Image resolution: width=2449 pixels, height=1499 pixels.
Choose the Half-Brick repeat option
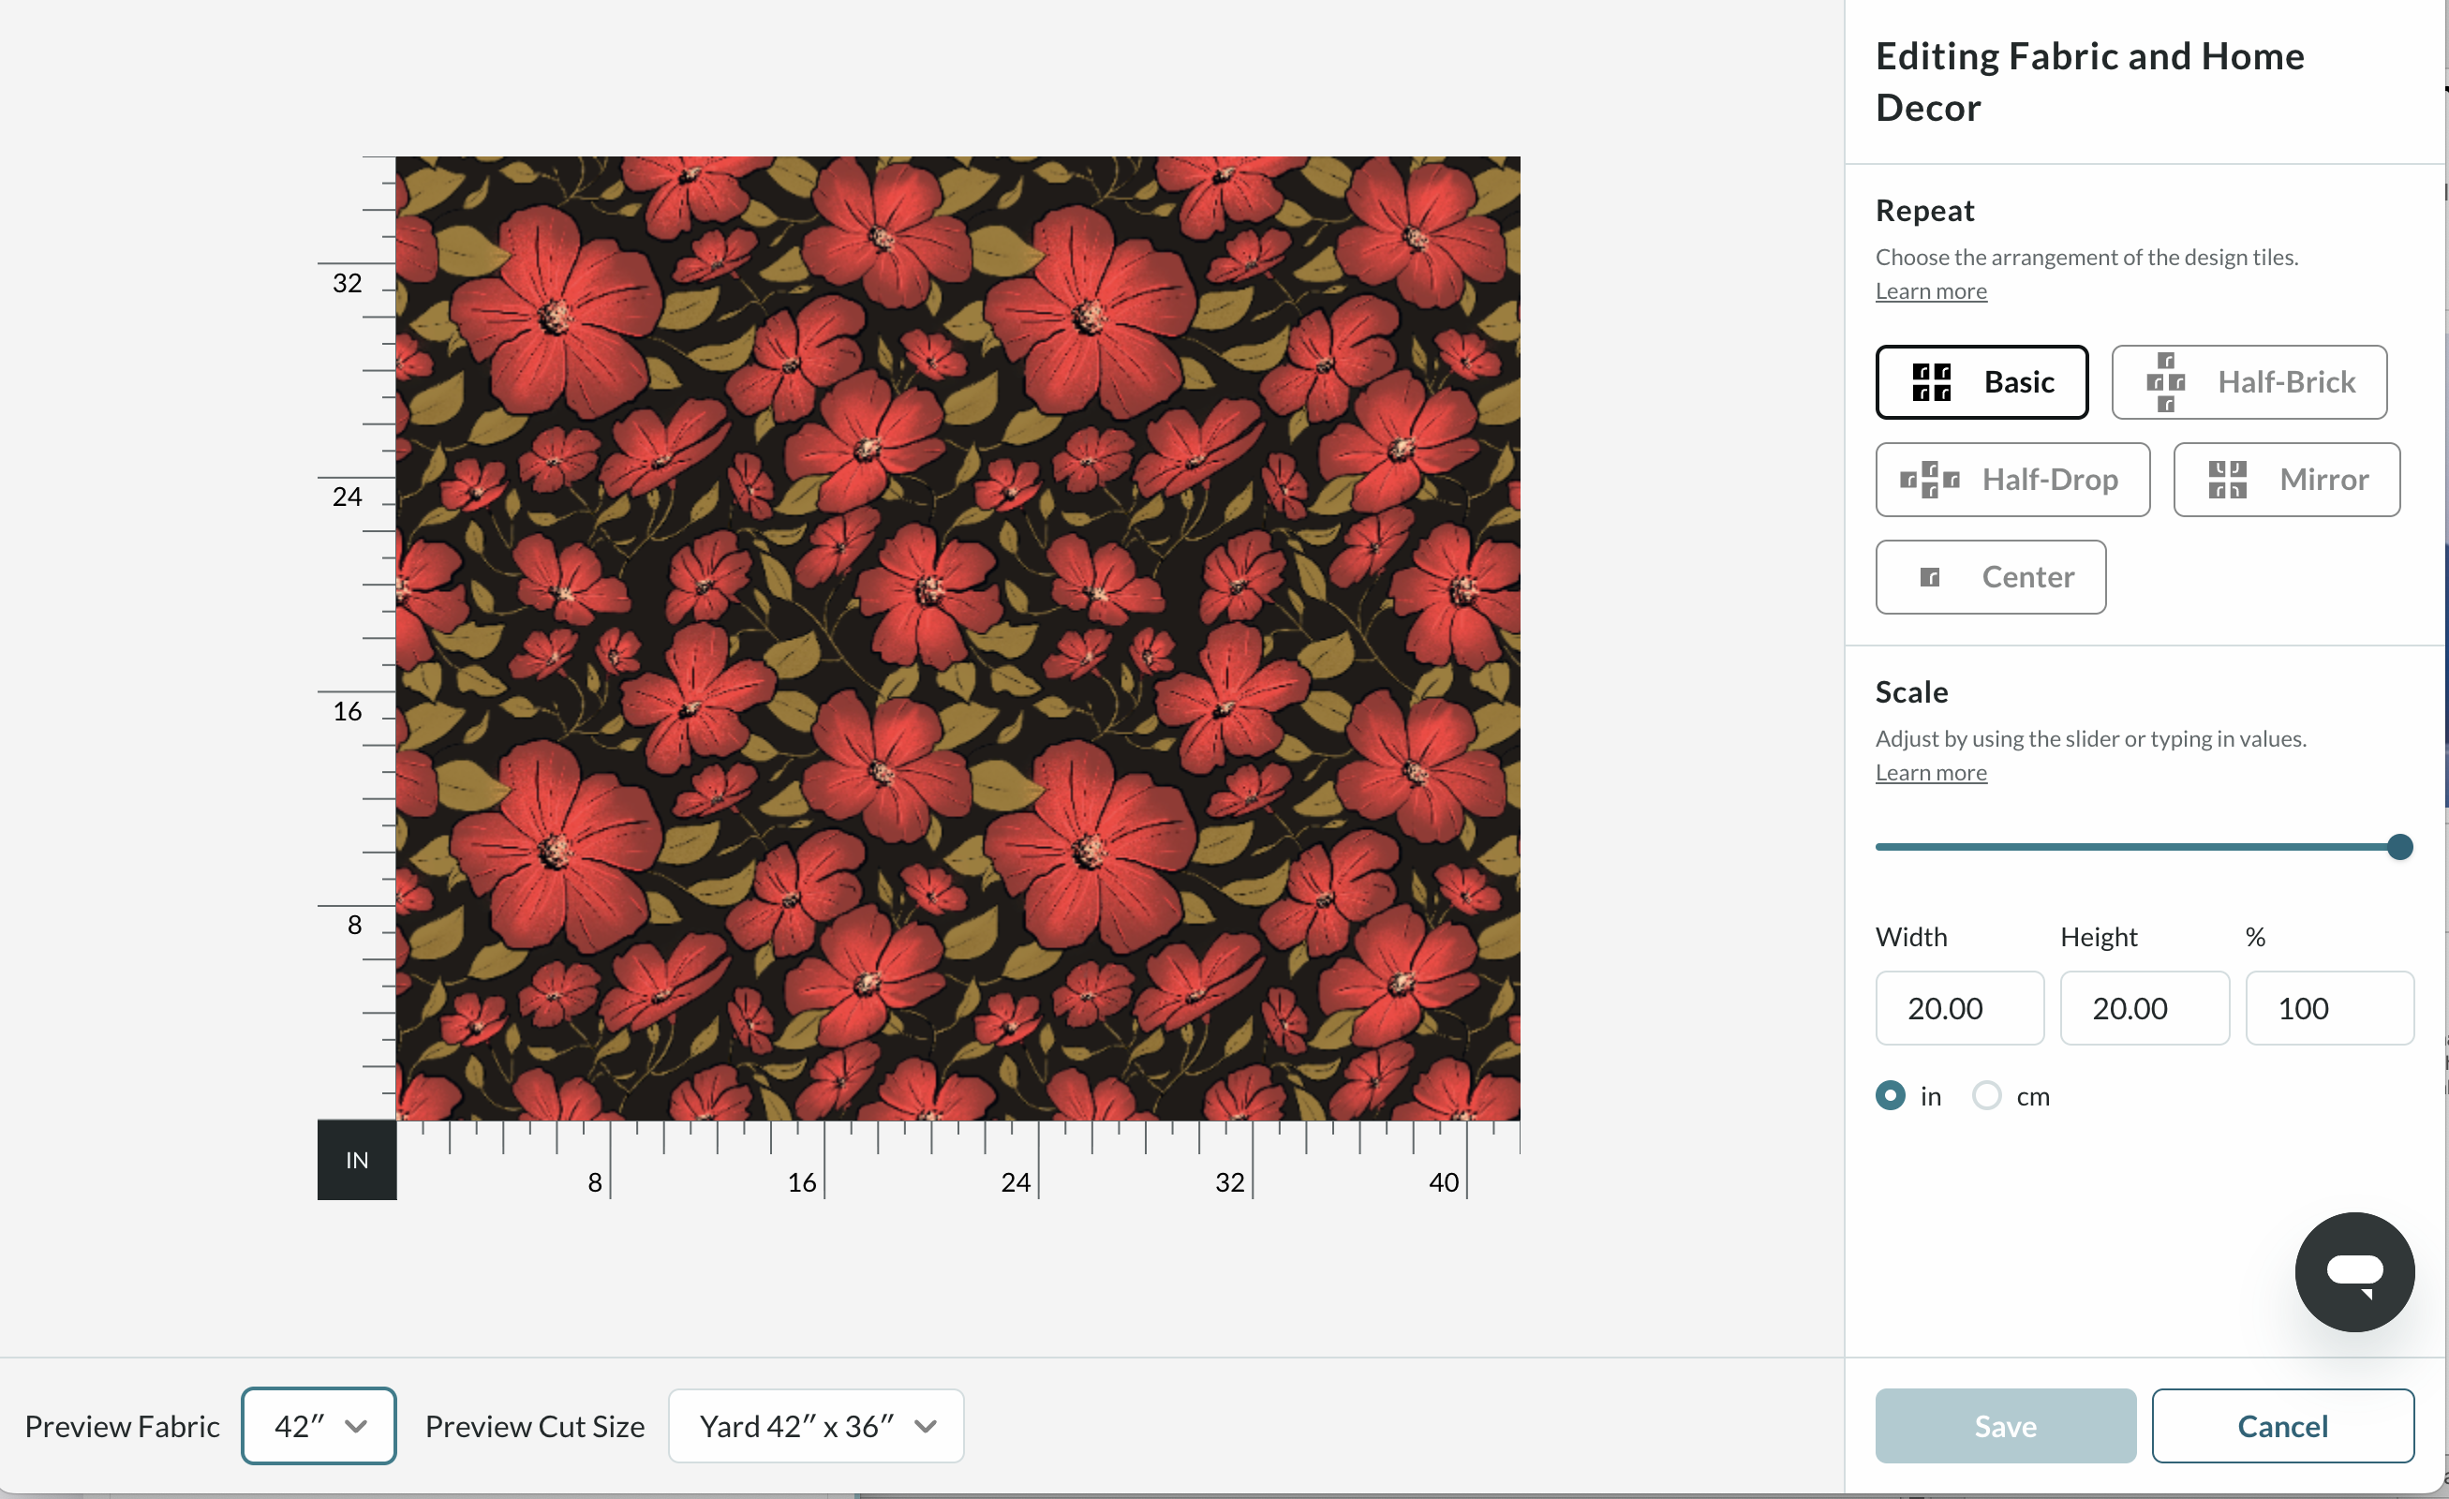click(x=2249, y=381)
